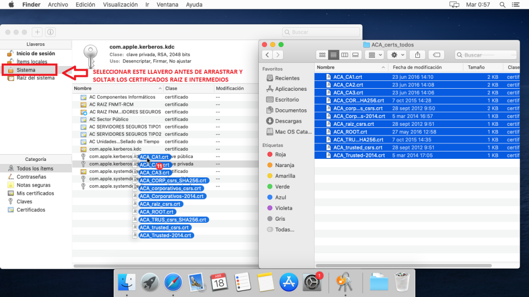The height and width of the screenshot is (297, 529).
Task: Focus the Finder Buscar search field
Action: [x=486, y=55]
